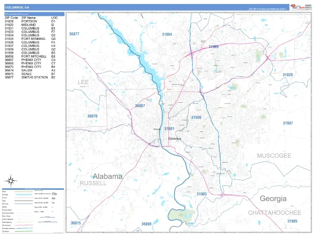Select the 'COLUMBUS, GA' map title

17,7
